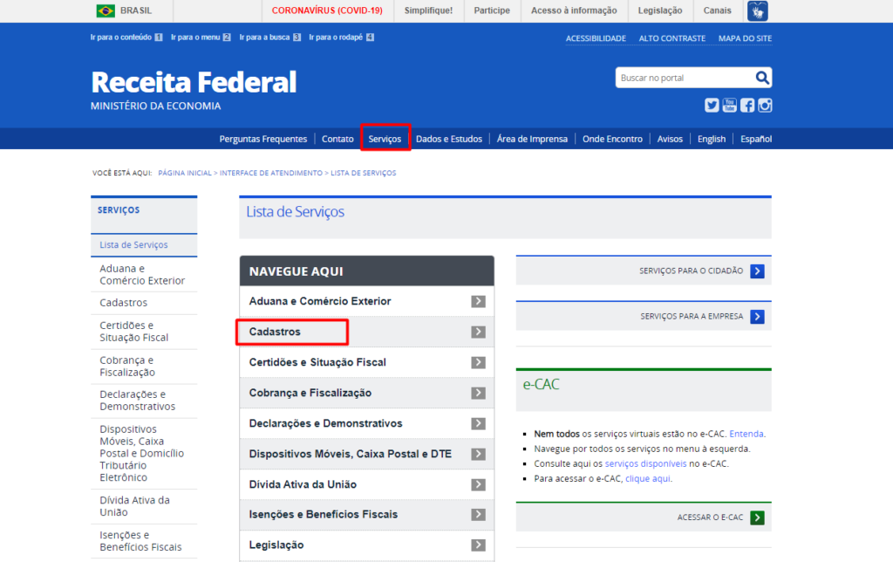This screenshot has height=562, width=893.
Task: Expand arrow beside Cobrança e Fiscalização
Action: tap(479, 394)
